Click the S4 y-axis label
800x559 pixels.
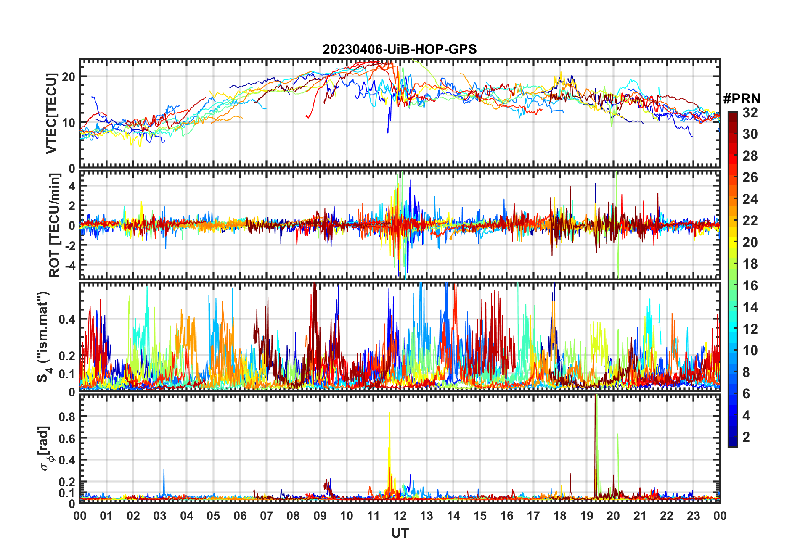(44, 337)
